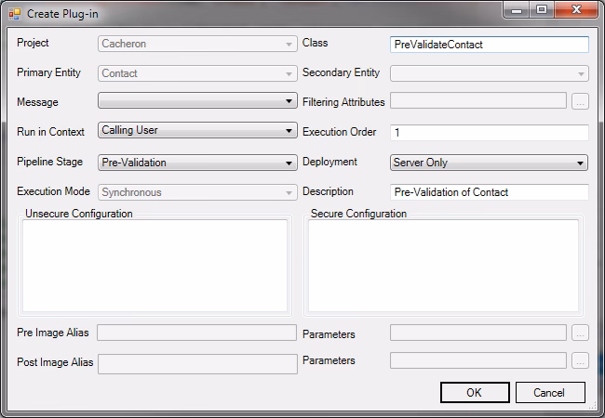The width and height of the screenshot is (605, 418).
Task: Maximize the Create Plug-in window
Action: click(x=542, y=10)
